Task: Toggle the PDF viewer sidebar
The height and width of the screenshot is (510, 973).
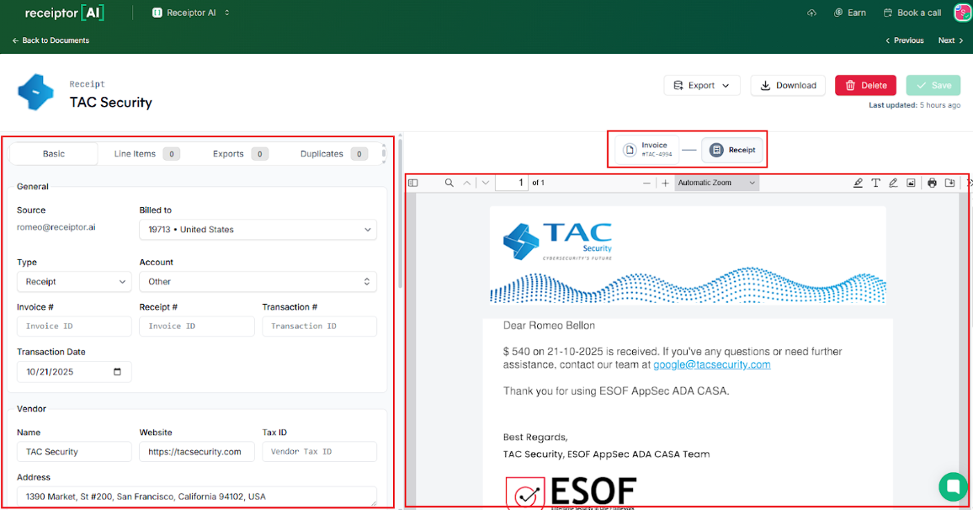Action: [413, 183]
